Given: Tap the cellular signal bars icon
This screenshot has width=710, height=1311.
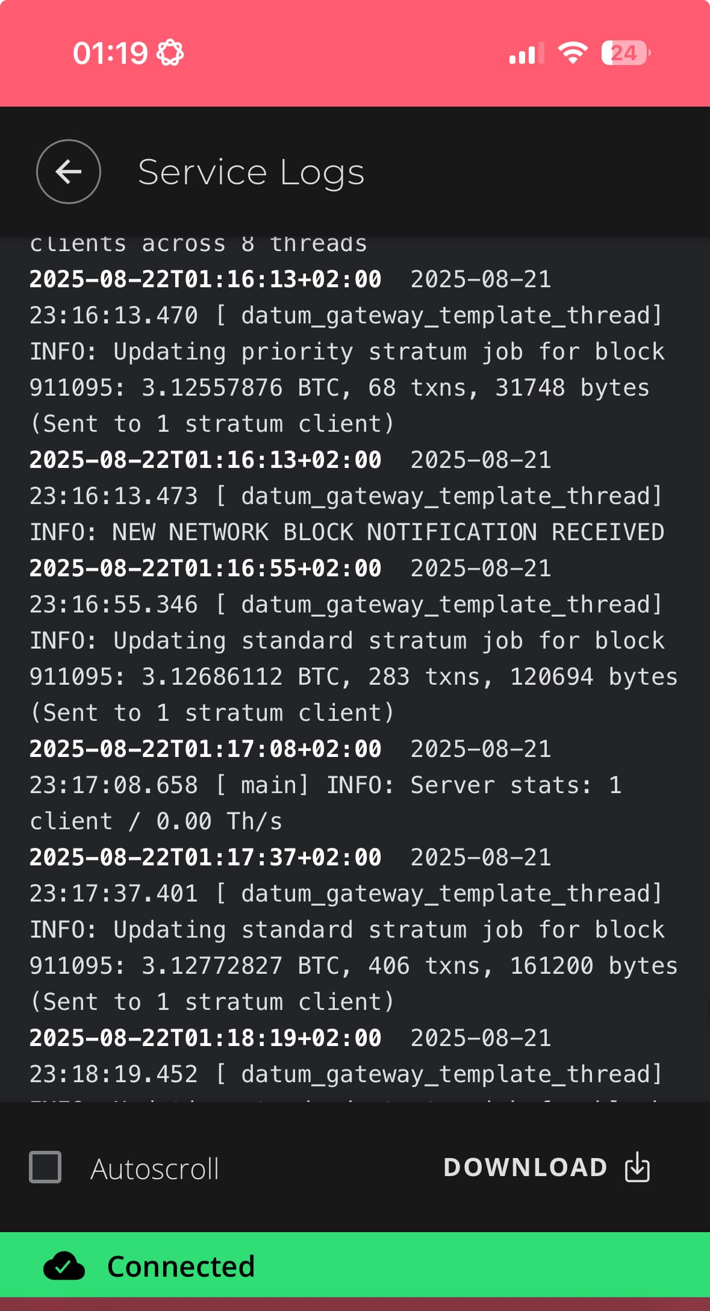Looking at the screenshot, I should point(527,53).
